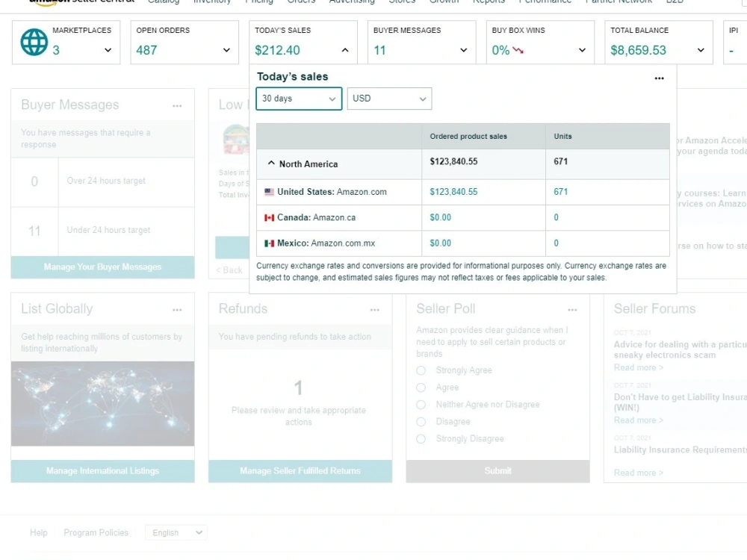Click the United States flag icon
The width and height of the screenshot is (747, 560).
(x=269, y=192)
